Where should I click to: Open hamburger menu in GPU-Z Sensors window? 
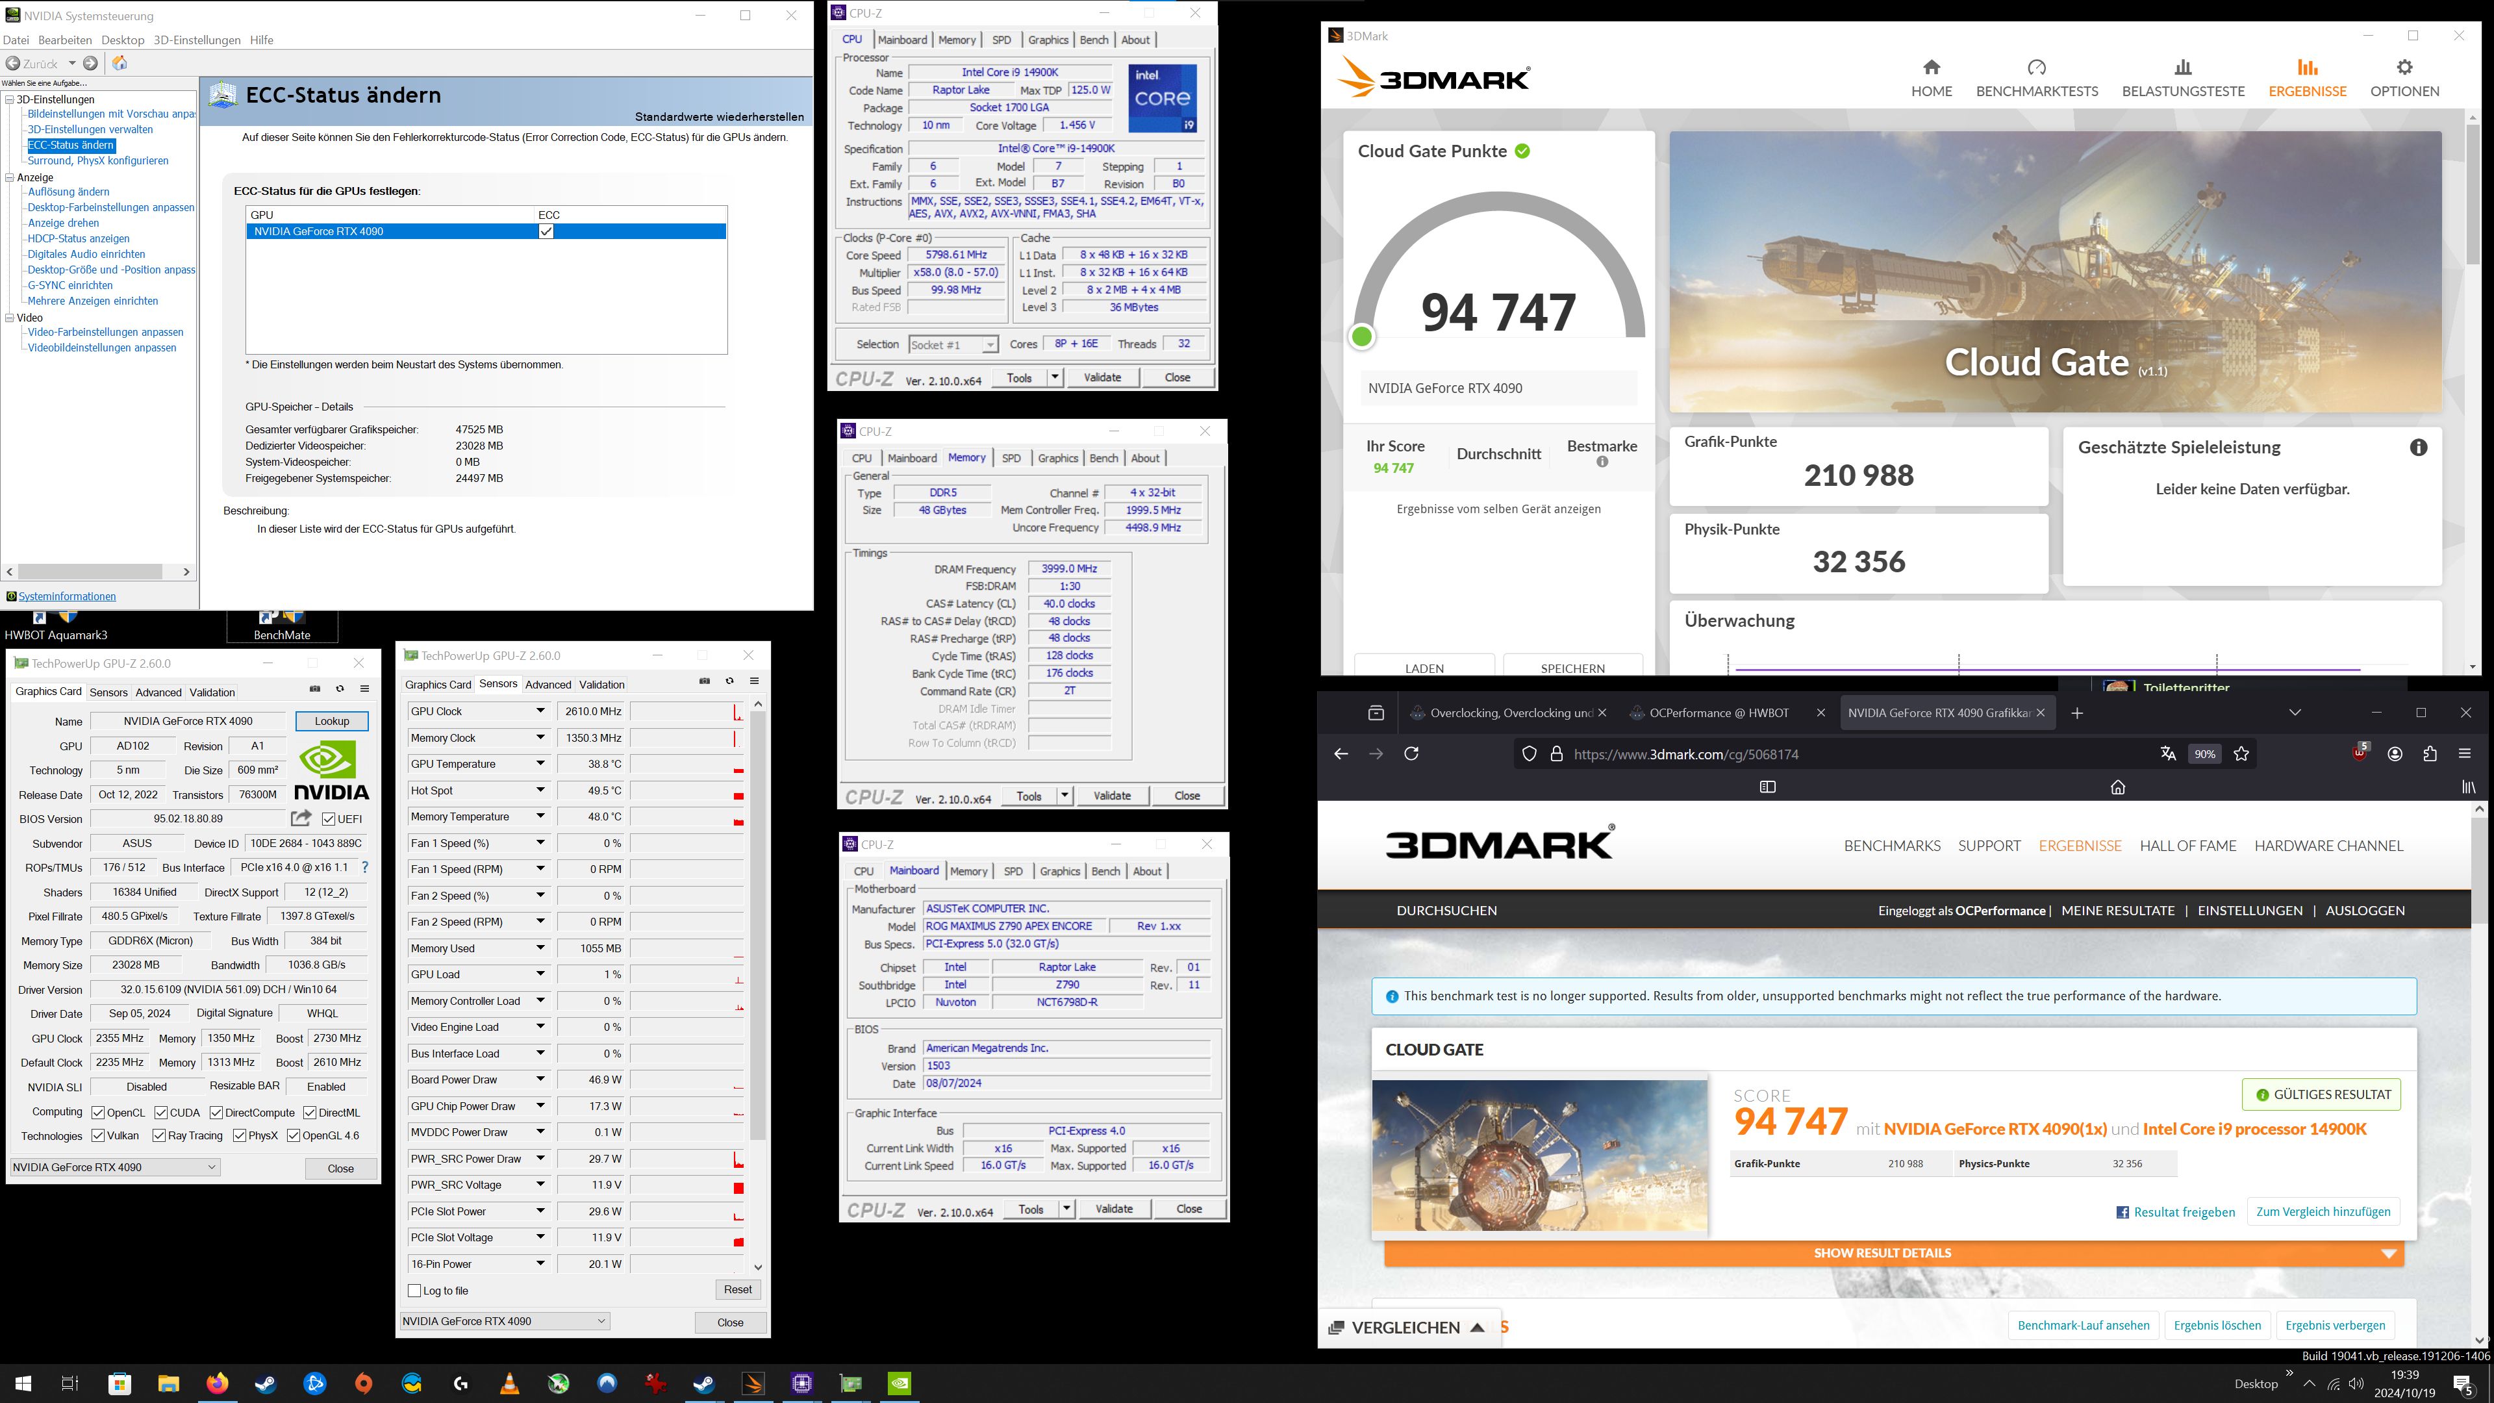(754, 681)
